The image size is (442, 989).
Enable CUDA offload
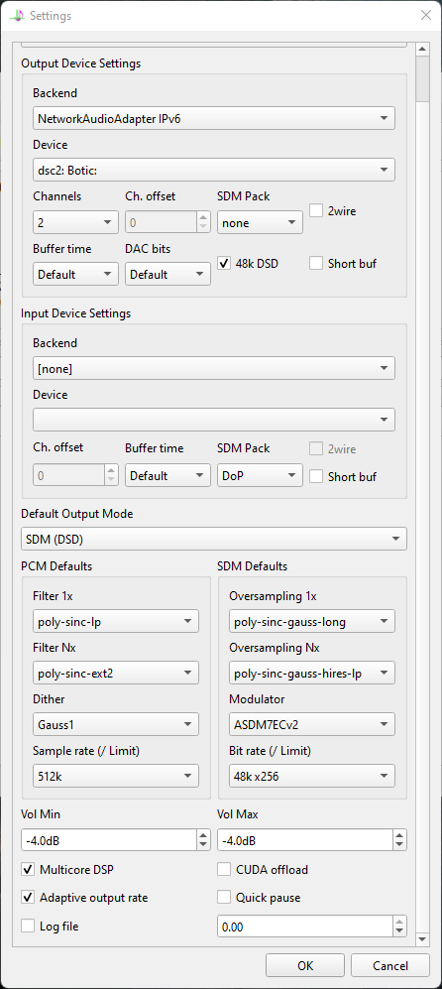tap(224, 870)
